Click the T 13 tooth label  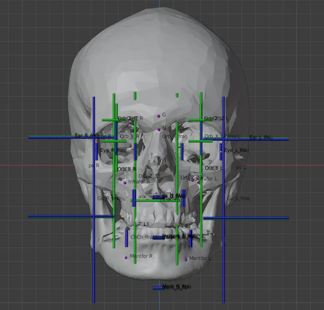point(143,224)
